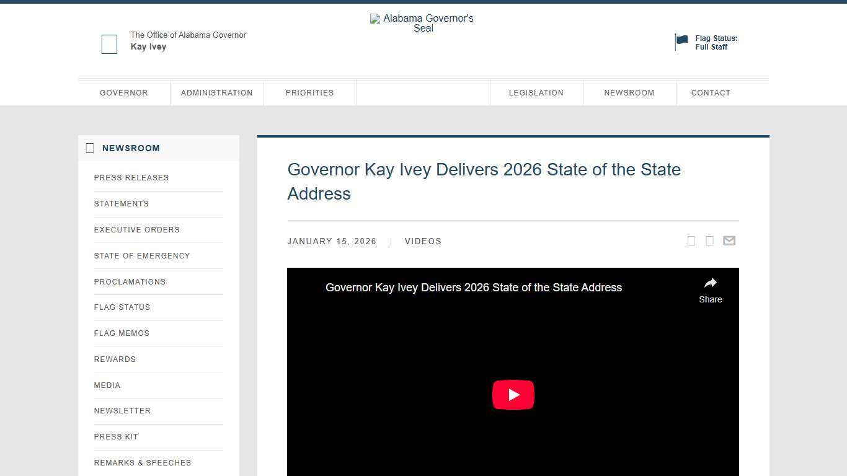847x476 pixels.
Task: Open the Administration menu
Action: pos(216,92)
